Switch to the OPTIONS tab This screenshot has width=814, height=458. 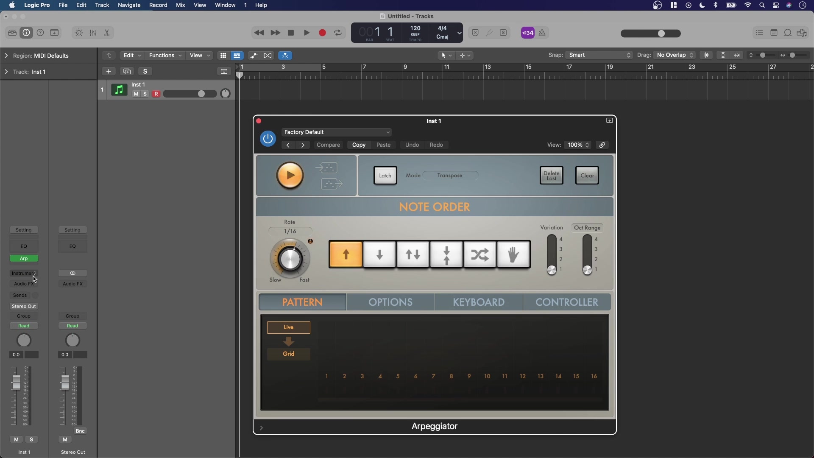(x=390, y=302)
